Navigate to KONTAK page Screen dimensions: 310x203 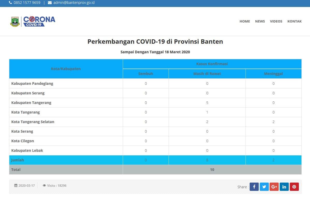[294, 21]
